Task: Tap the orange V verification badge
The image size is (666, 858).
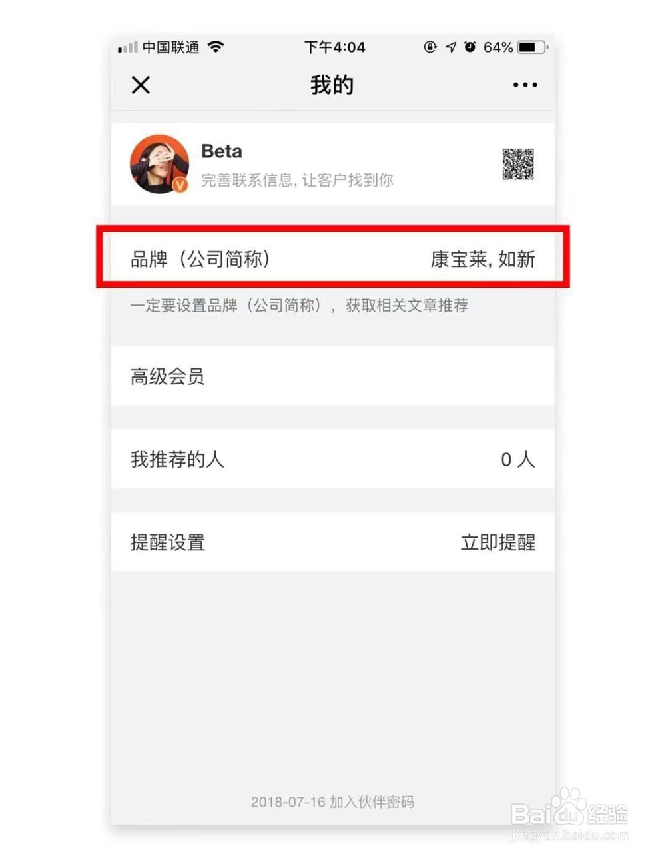Action: click(x=180, y=185)
